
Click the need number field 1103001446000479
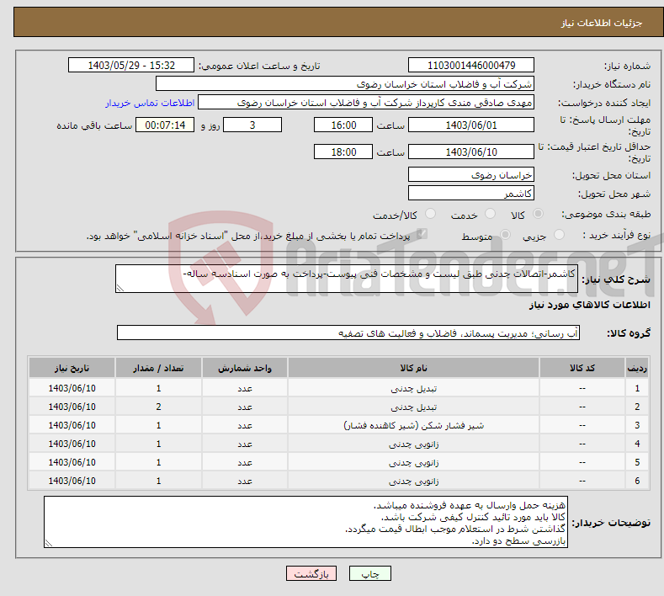tap(471, 65)
